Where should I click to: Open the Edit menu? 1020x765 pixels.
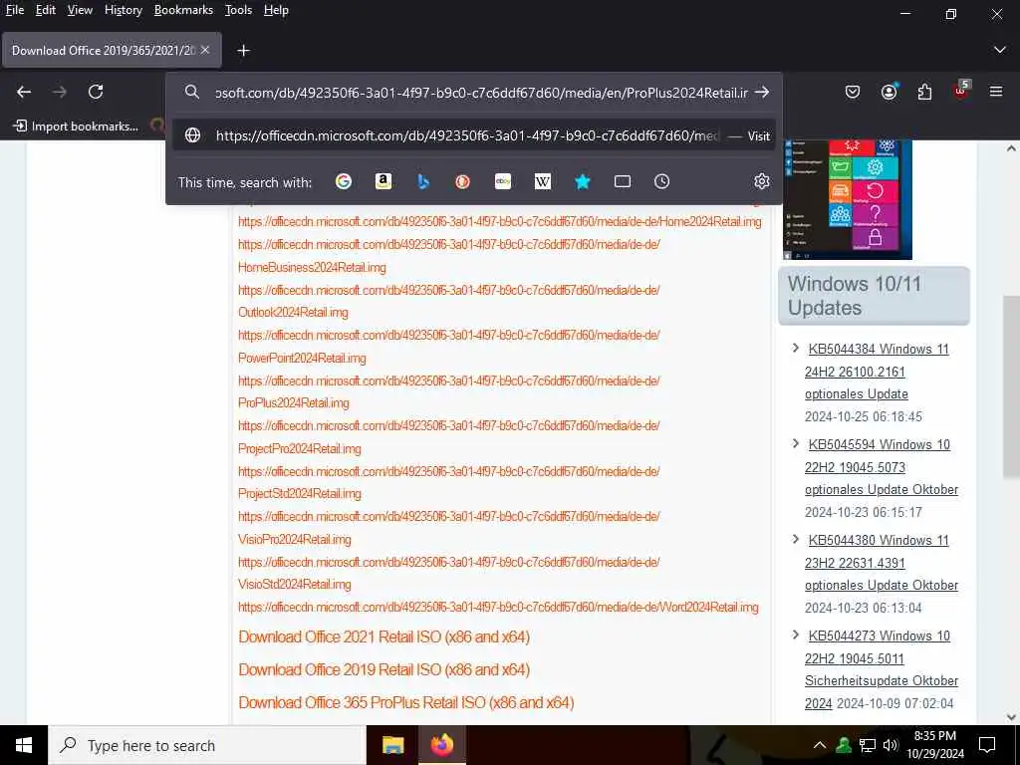(x=45, y=10)
